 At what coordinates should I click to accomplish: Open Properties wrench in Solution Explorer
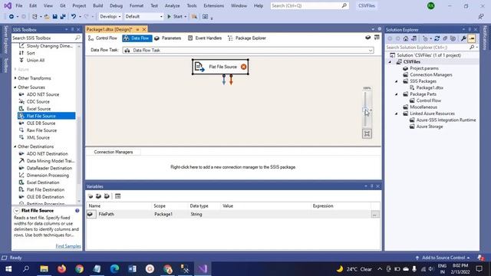(463, 39)
